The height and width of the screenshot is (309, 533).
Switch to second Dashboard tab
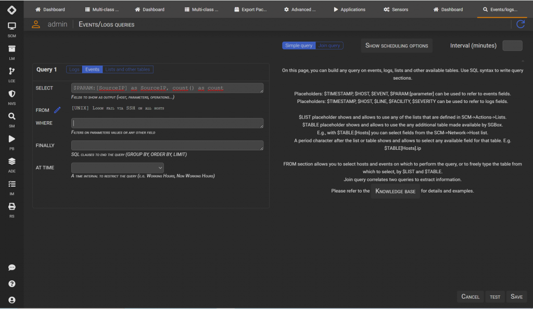[149, 9]
